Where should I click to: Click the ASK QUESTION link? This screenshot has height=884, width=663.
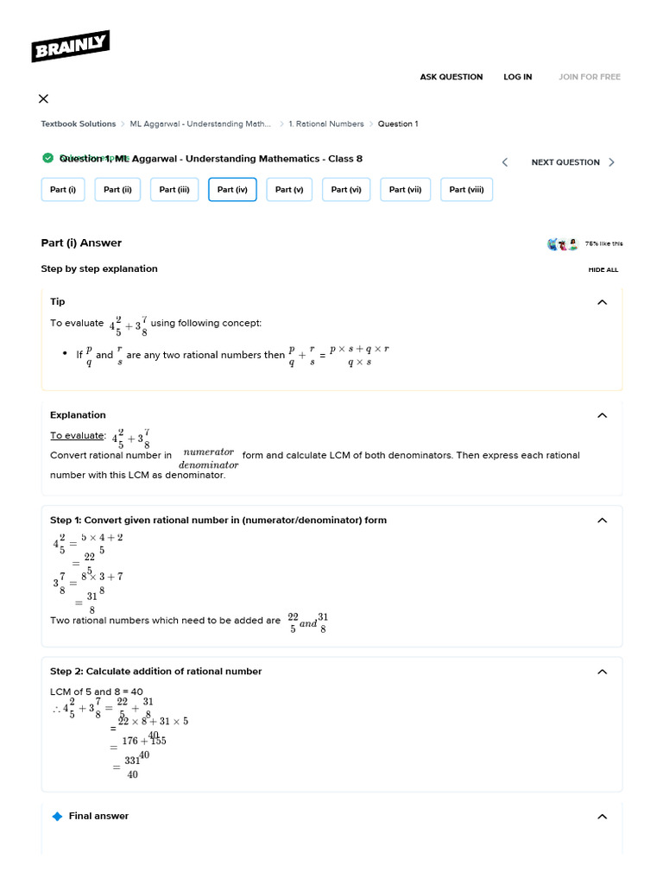pos(451,77)
